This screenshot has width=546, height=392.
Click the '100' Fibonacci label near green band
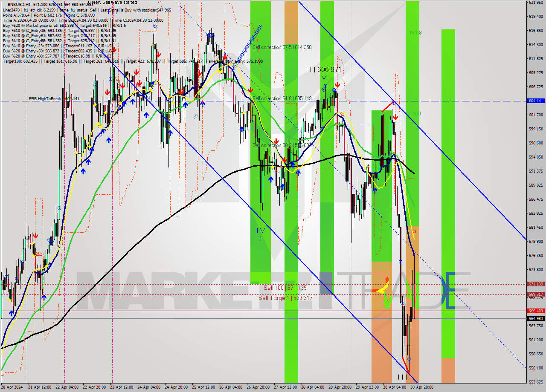tap(417, 114)
